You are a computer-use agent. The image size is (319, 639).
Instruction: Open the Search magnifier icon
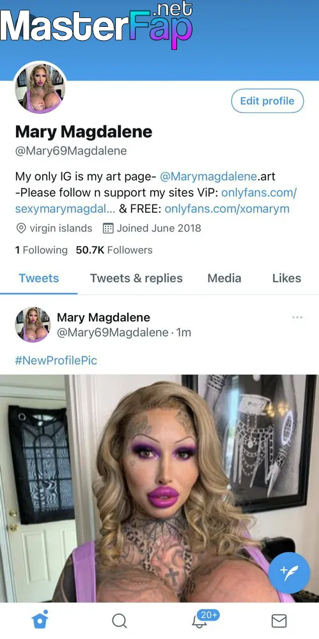[119, 621]
